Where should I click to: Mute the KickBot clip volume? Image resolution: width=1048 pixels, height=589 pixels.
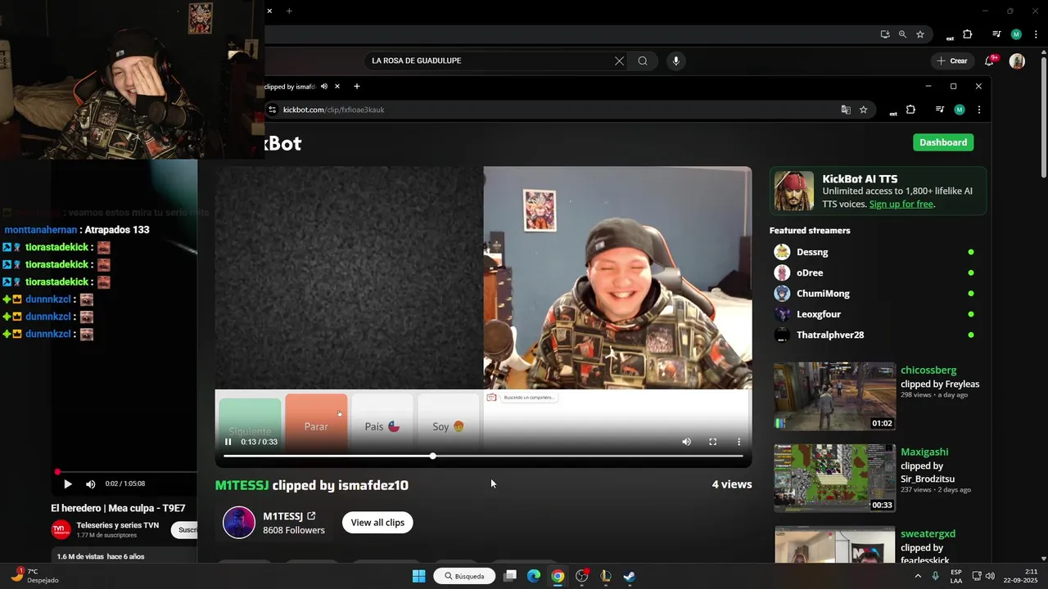coord(686,442)
